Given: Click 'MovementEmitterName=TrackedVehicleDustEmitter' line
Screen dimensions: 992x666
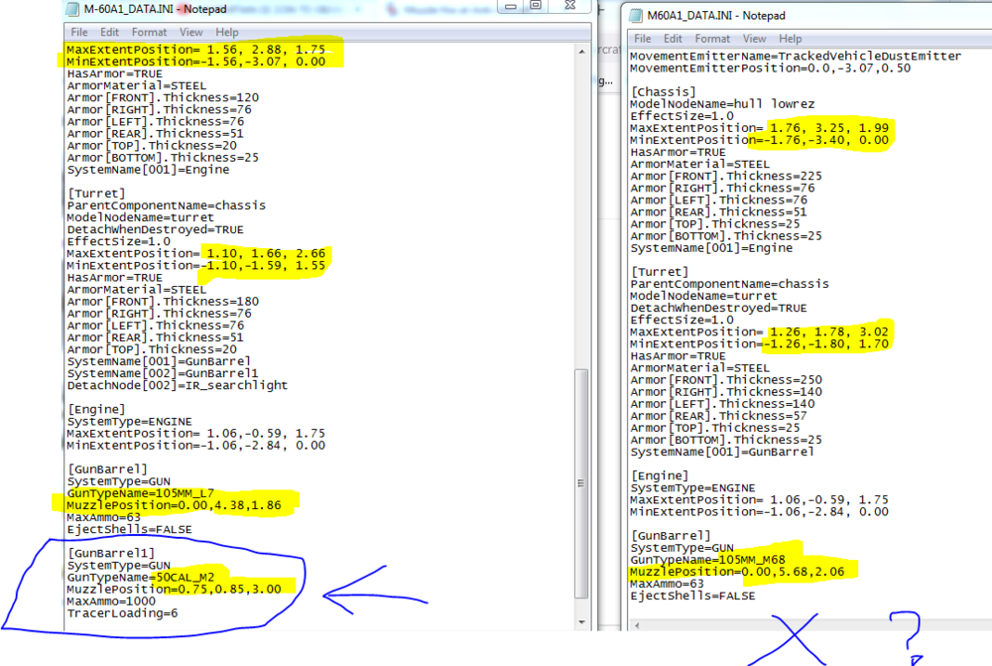Looking at the screenshot, I should tap(796, 57).
